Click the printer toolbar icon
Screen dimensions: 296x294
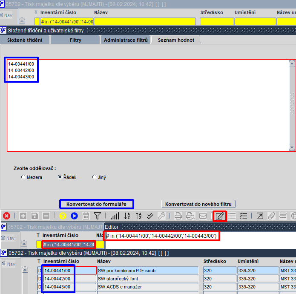(178, 216)
